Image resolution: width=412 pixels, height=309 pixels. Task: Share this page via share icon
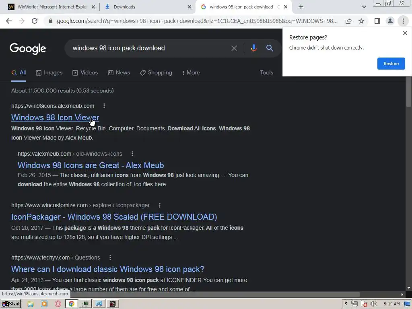(x=348, y=21)
